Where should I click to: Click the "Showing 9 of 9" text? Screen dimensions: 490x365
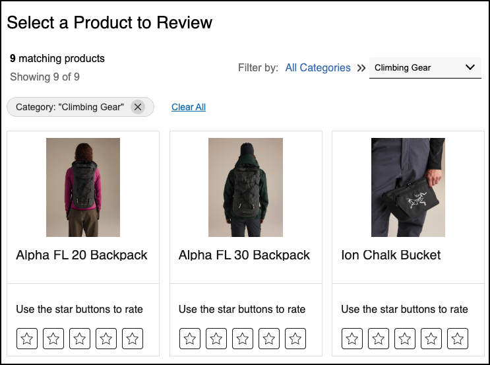tap(45, 77)
